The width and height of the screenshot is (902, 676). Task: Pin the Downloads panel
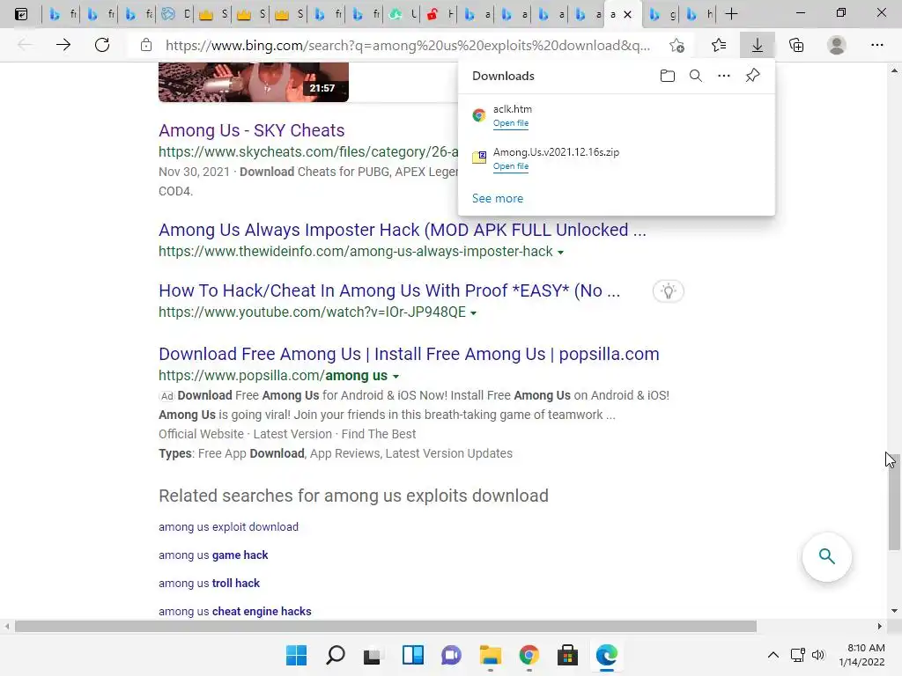coord(752,76)
